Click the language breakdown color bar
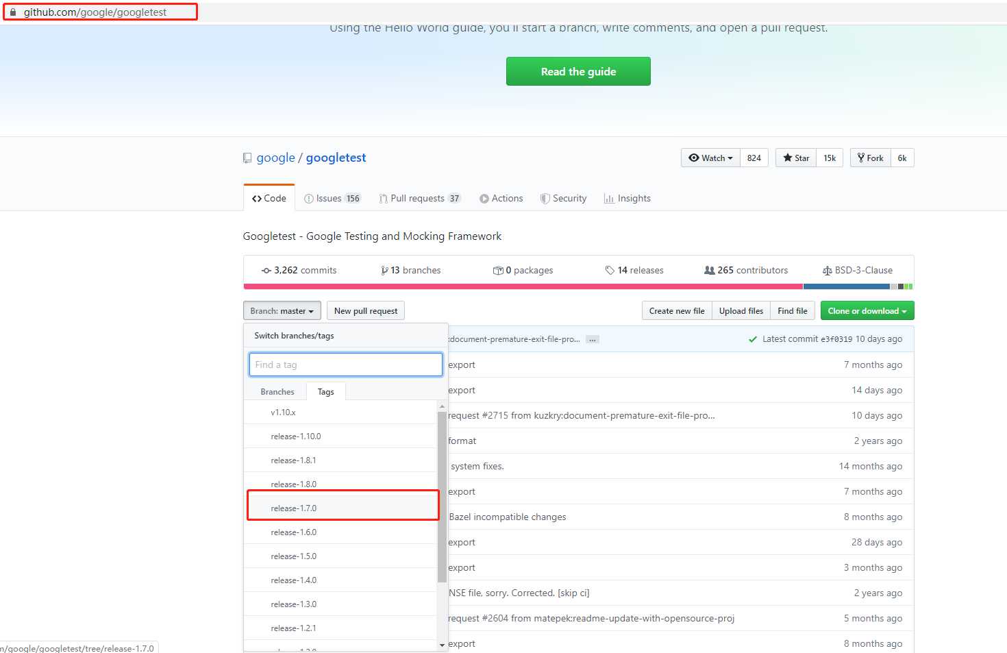The image size is (1007, 653). 578,286
